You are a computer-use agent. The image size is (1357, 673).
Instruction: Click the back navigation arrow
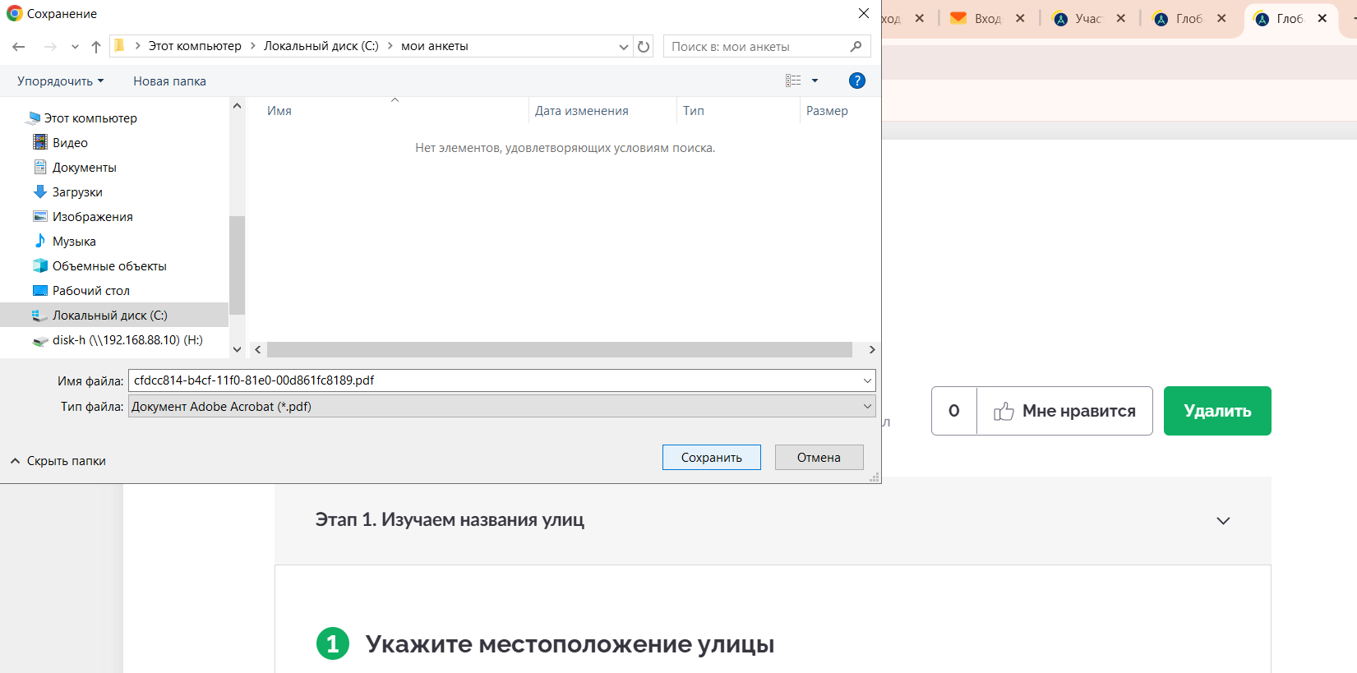click(19, 47)
